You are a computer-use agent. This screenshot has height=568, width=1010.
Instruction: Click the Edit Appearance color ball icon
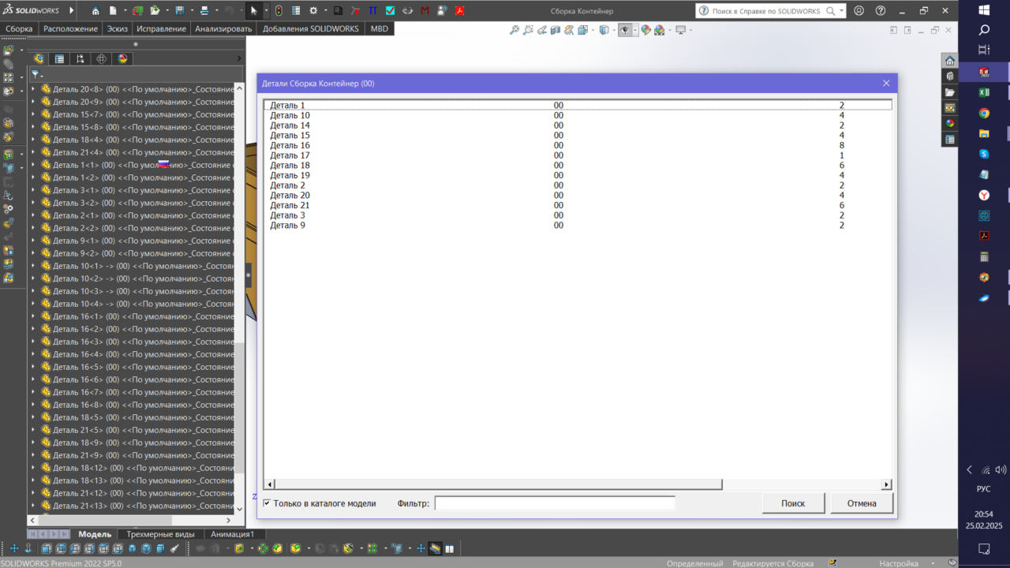(x=645, y=30)
